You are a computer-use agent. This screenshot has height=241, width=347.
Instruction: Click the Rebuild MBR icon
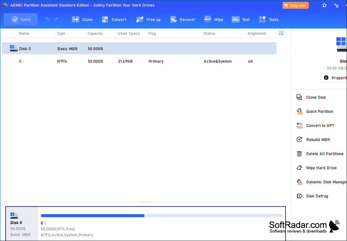(299, 140)
